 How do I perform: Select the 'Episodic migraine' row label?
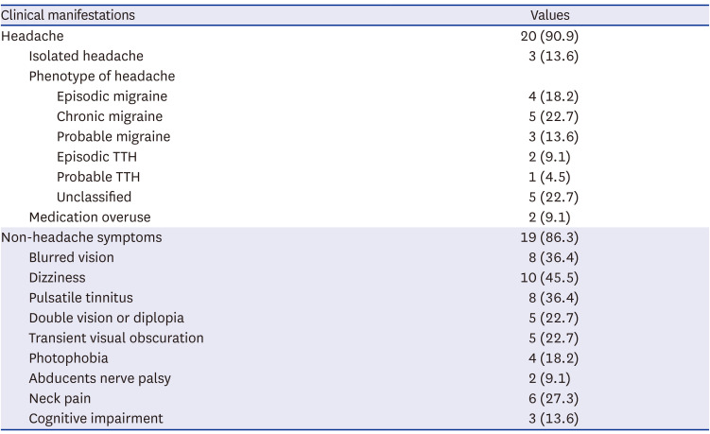pyautogui.click(x=113, y=96)
